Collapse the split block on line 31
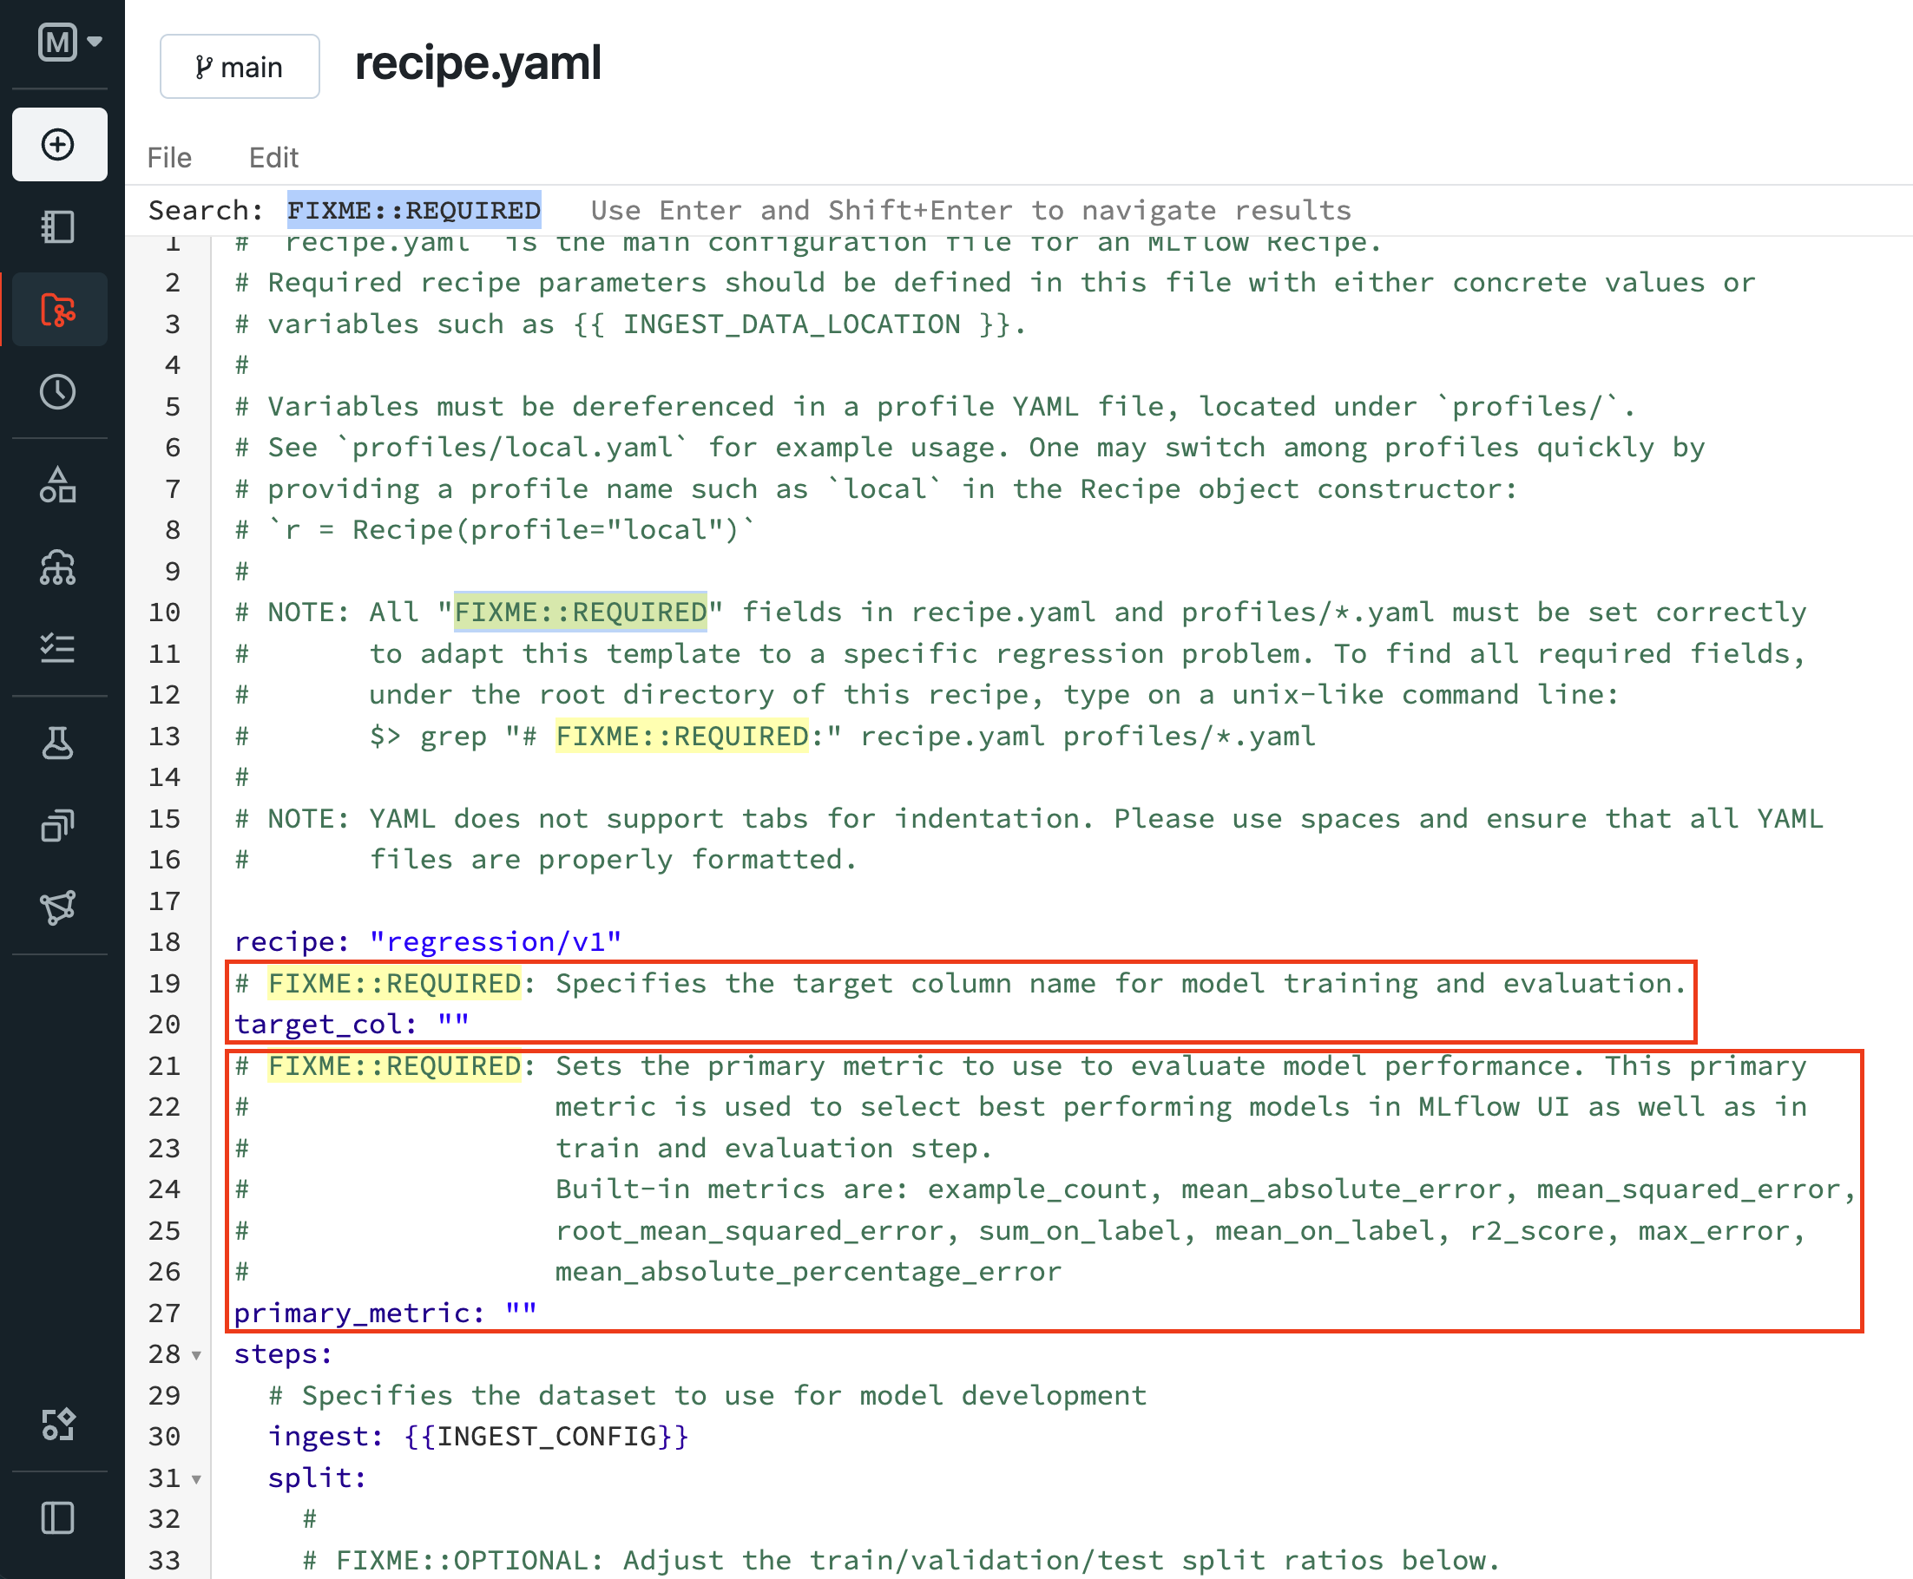The width and height of the screenshot is (1913, 1579). tap(195, 1479)
